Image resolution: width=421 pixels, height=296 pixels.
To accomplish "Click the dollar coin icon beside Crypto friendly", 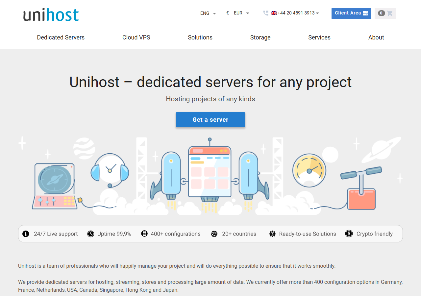I will [x=349, y=234].
